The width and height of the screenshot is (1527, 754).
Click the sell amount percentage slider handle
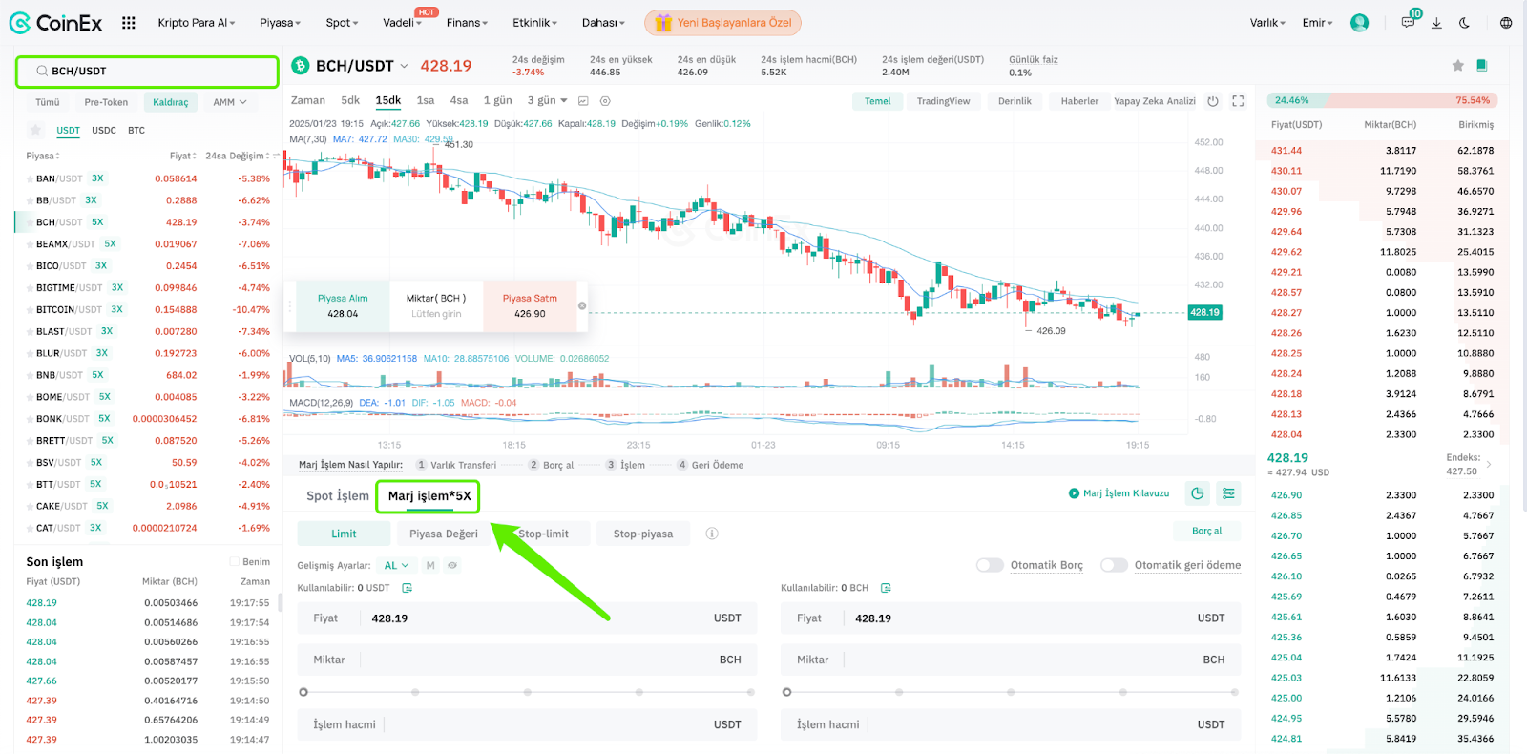[x=786, y=692]
